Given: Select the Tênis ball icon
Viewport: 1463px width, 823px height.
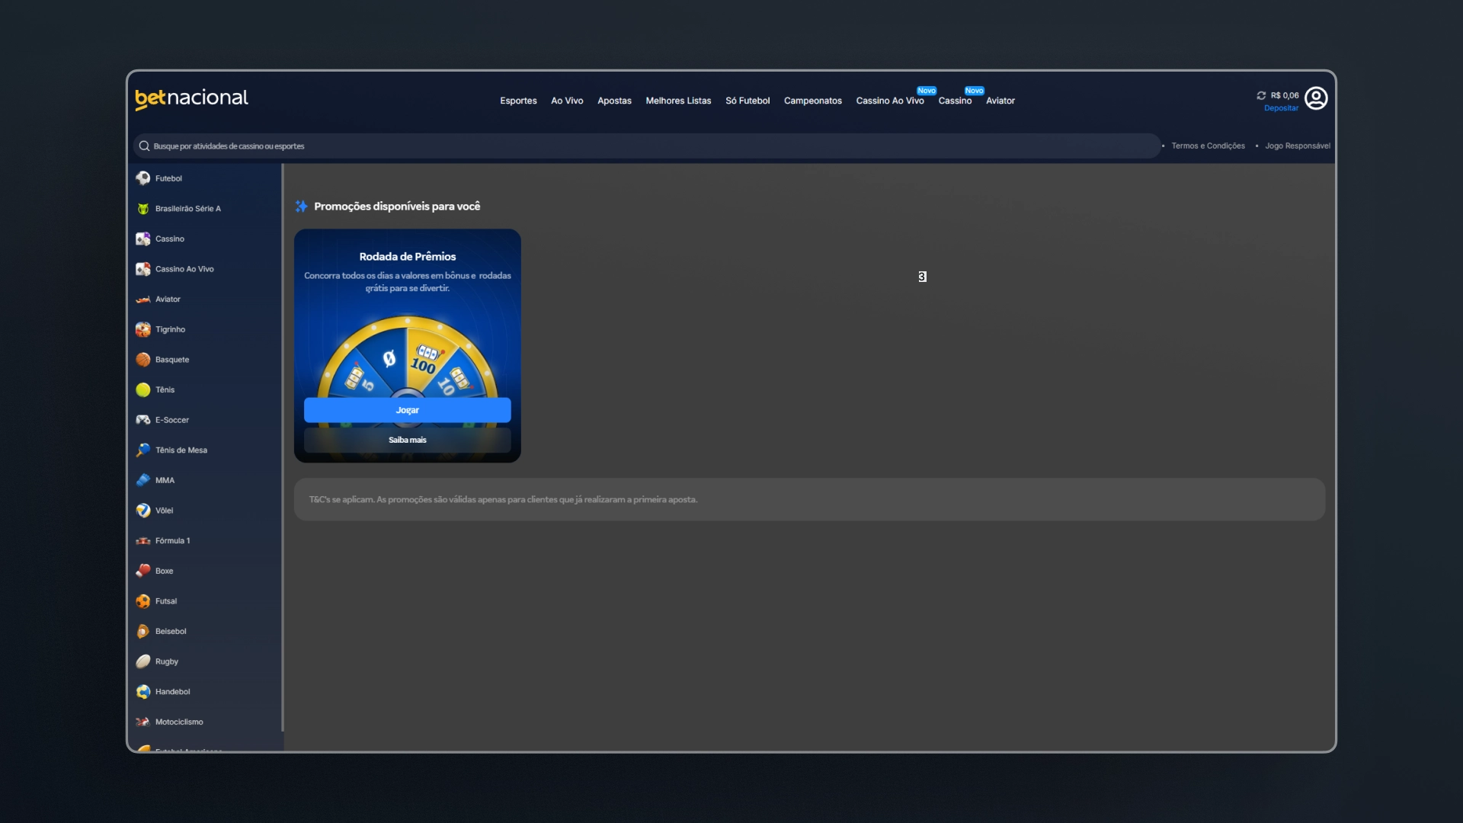Looking at the screenshot, I should tap(143, 389).
